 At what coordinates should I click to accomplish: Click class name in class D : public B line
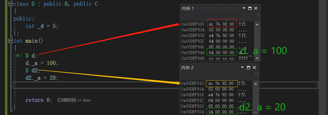(x=33, y=4)
